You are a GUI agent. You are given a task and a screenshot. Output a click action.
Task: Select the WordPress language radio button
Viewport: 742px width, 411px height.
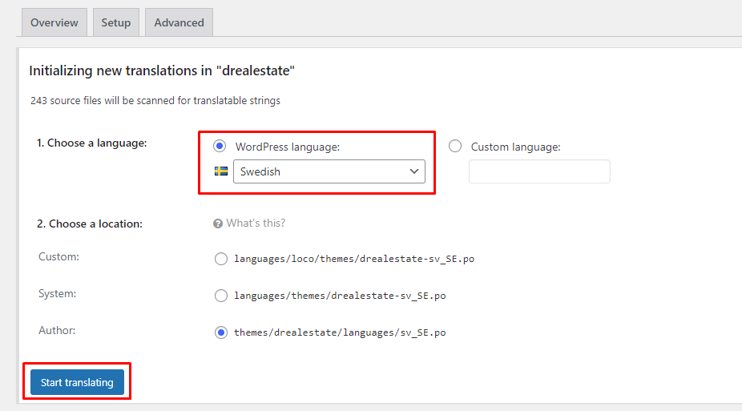pyautogui.click(x=220, y=147)
